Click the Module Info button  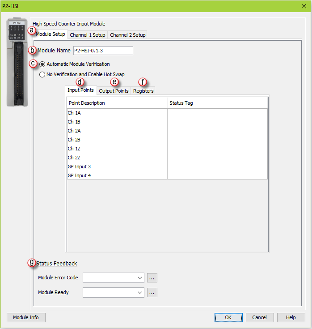[26, 317]
